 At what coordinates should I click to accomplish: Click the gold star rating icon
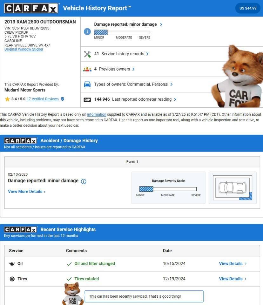click(x=7, y=99)
